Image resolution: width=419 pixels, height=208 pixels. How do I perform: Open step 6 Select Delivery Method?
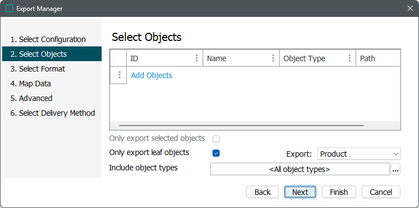(x=52, y=113)
